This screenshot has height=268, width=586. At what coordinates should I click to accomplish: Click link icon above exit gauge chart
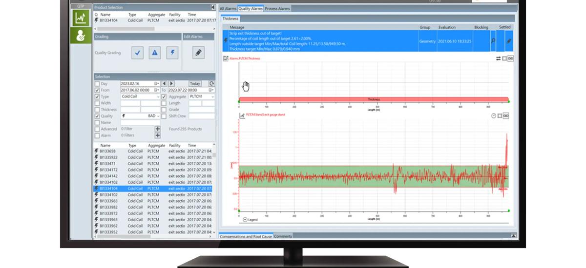pyautogui.click(x=506, y=115)
